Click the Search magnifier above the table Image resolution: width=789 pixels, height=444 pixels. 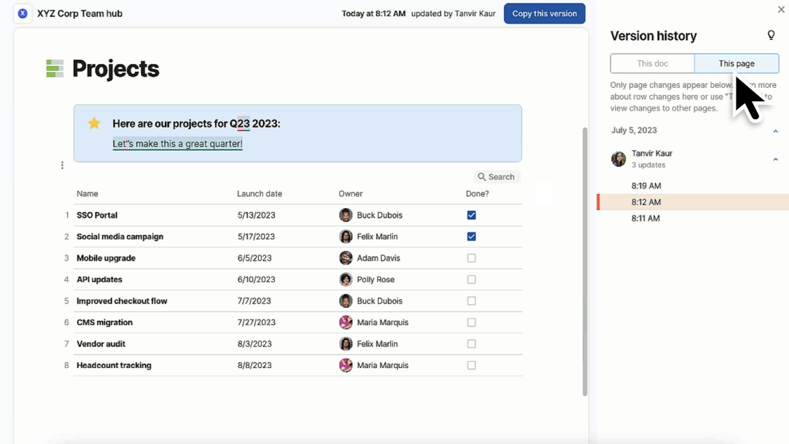click(x=482, y=177)
